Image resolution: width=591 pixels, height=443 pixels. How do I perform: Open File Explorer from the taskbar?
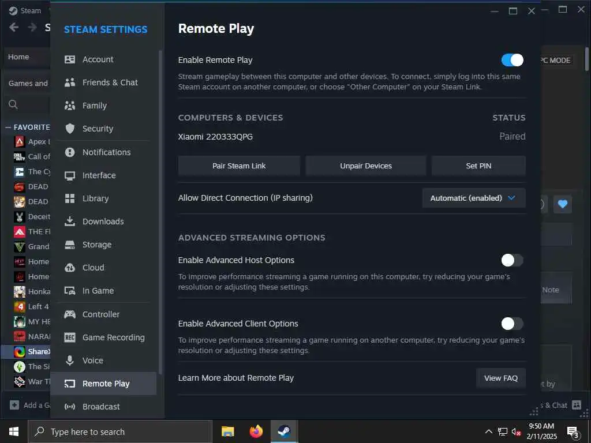(227, 431)
